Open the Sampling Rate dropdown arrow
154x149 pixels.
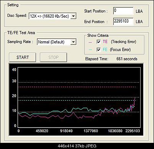tap(73, 42)
